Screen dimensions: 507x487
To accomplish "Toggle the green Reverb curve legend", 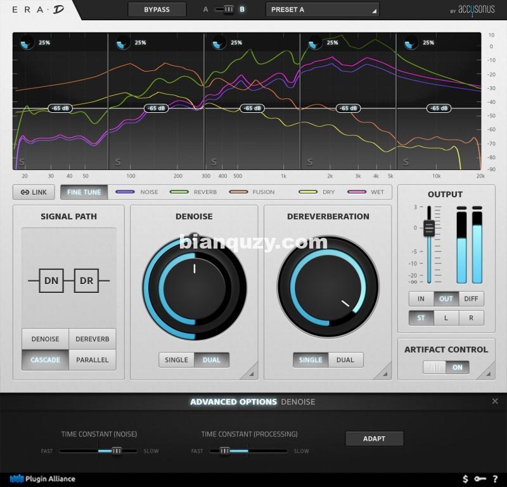I will [193, 192].
